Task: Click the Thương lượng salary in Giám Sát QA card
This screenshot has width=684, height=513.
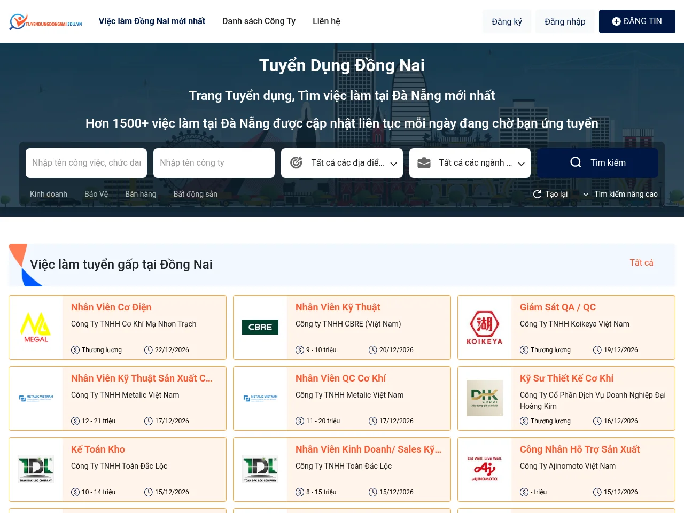Action: coord(550,350)
